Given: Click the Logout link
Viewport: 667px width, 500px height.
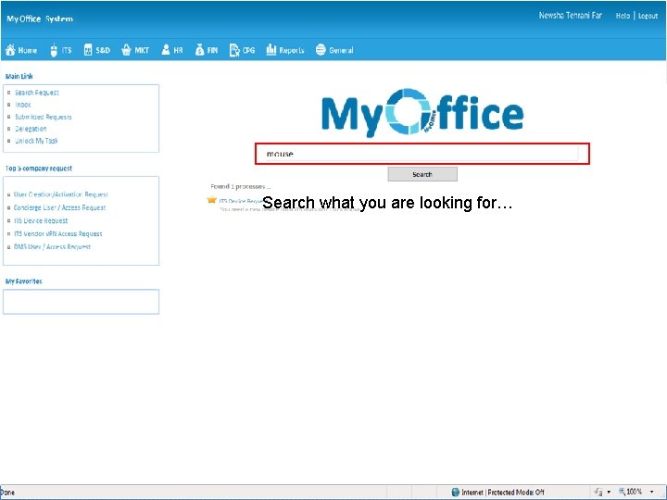Looking at the screenshot, I should pos(648,16).
